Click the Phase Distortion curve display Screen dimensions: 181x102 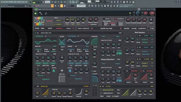pyautogui.click(x=94, y=79)
